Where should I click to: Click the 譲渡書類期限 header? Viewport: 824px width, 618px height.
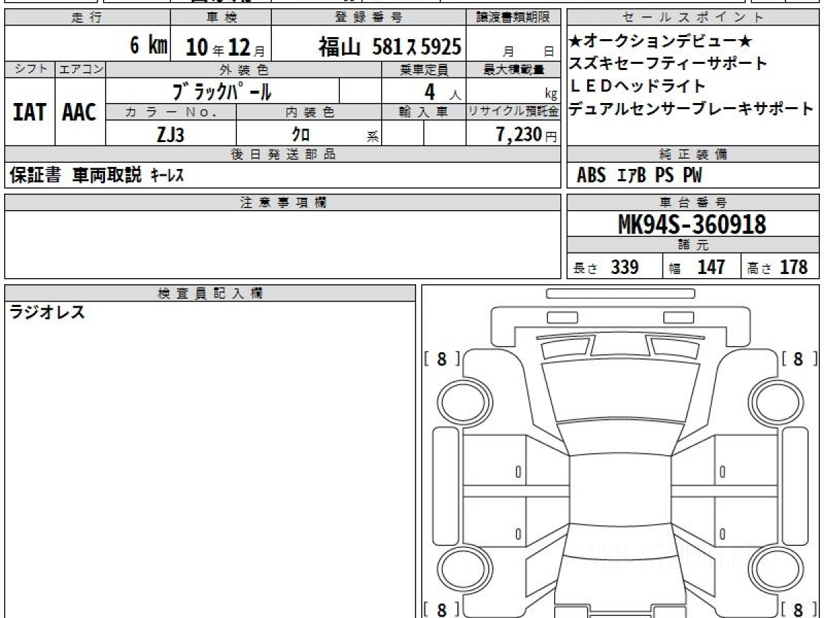pyautogui.click(x=514, y=18)
